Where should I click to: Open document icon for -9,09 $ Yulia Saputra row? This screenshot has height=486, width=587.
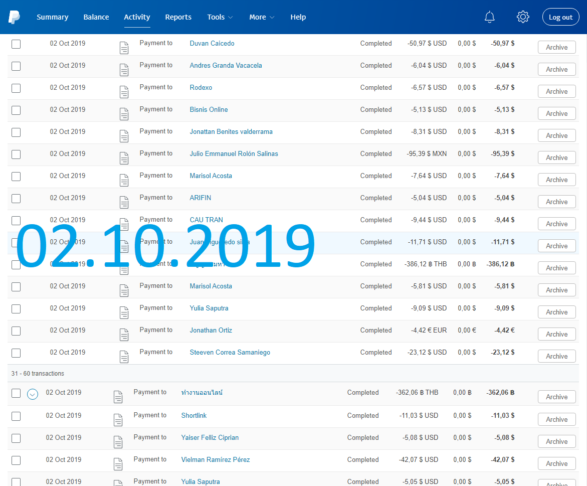124,312
